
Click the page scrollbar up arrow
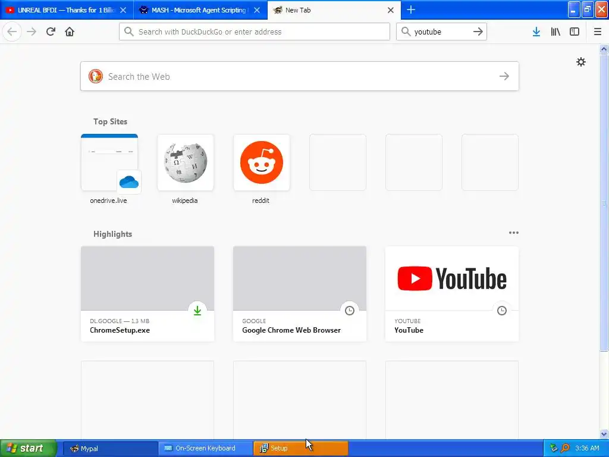(x=604, y=49)
